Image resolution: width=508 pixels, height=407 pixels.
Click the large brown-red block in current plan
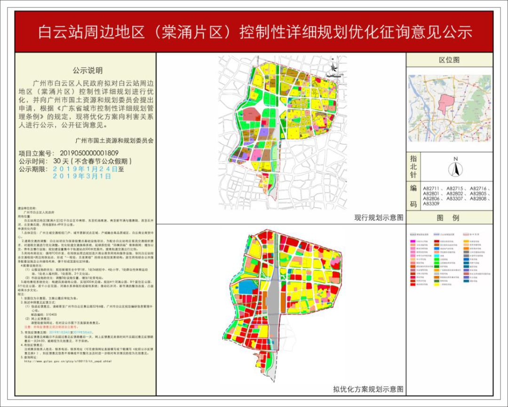point(251,115)
